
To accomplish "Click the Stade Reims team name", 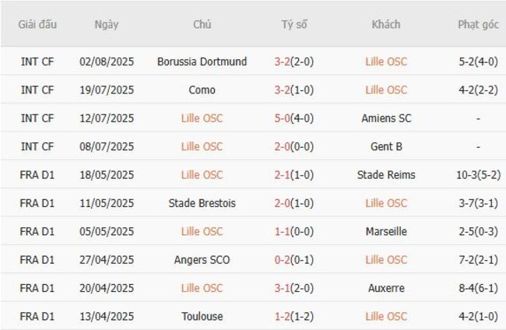I will 386,174.
